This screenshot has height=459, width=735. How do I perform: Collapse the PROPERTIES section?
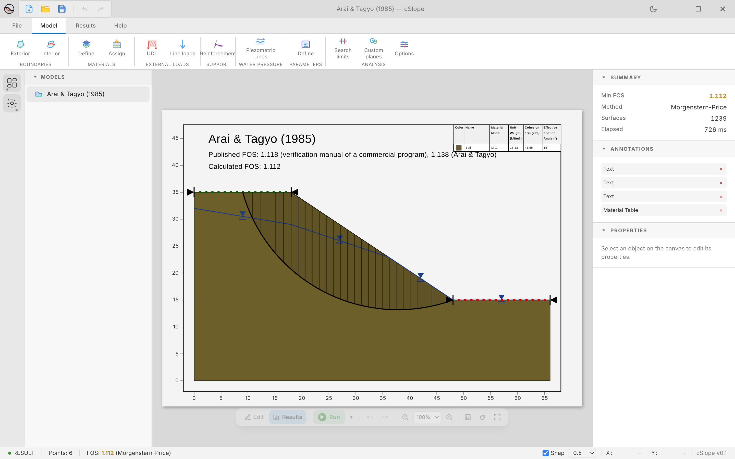(604, 231)
